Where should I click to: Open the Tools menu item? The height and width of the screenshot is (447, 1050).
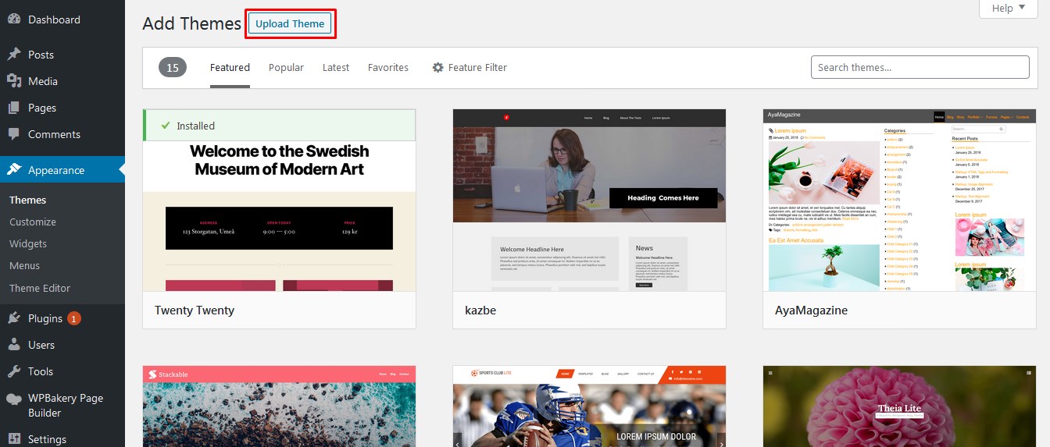62,371
